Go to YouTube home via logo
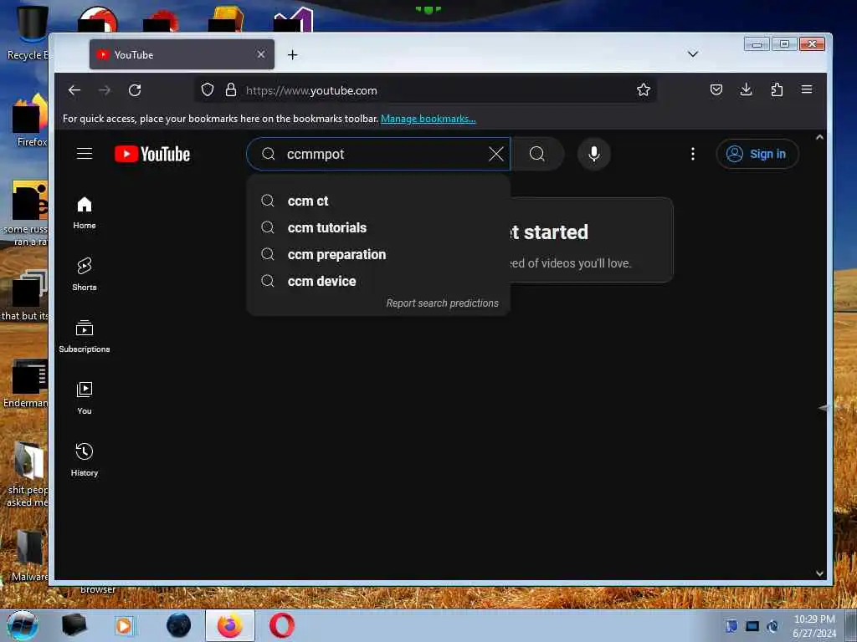 pos(152,154)
